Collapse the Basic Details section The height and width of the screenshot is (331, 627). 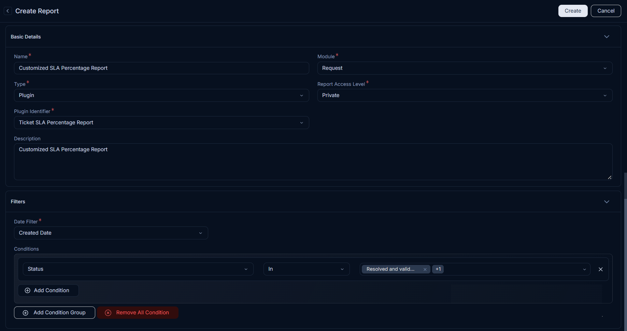pyautogui.click(x=607, y=37)
